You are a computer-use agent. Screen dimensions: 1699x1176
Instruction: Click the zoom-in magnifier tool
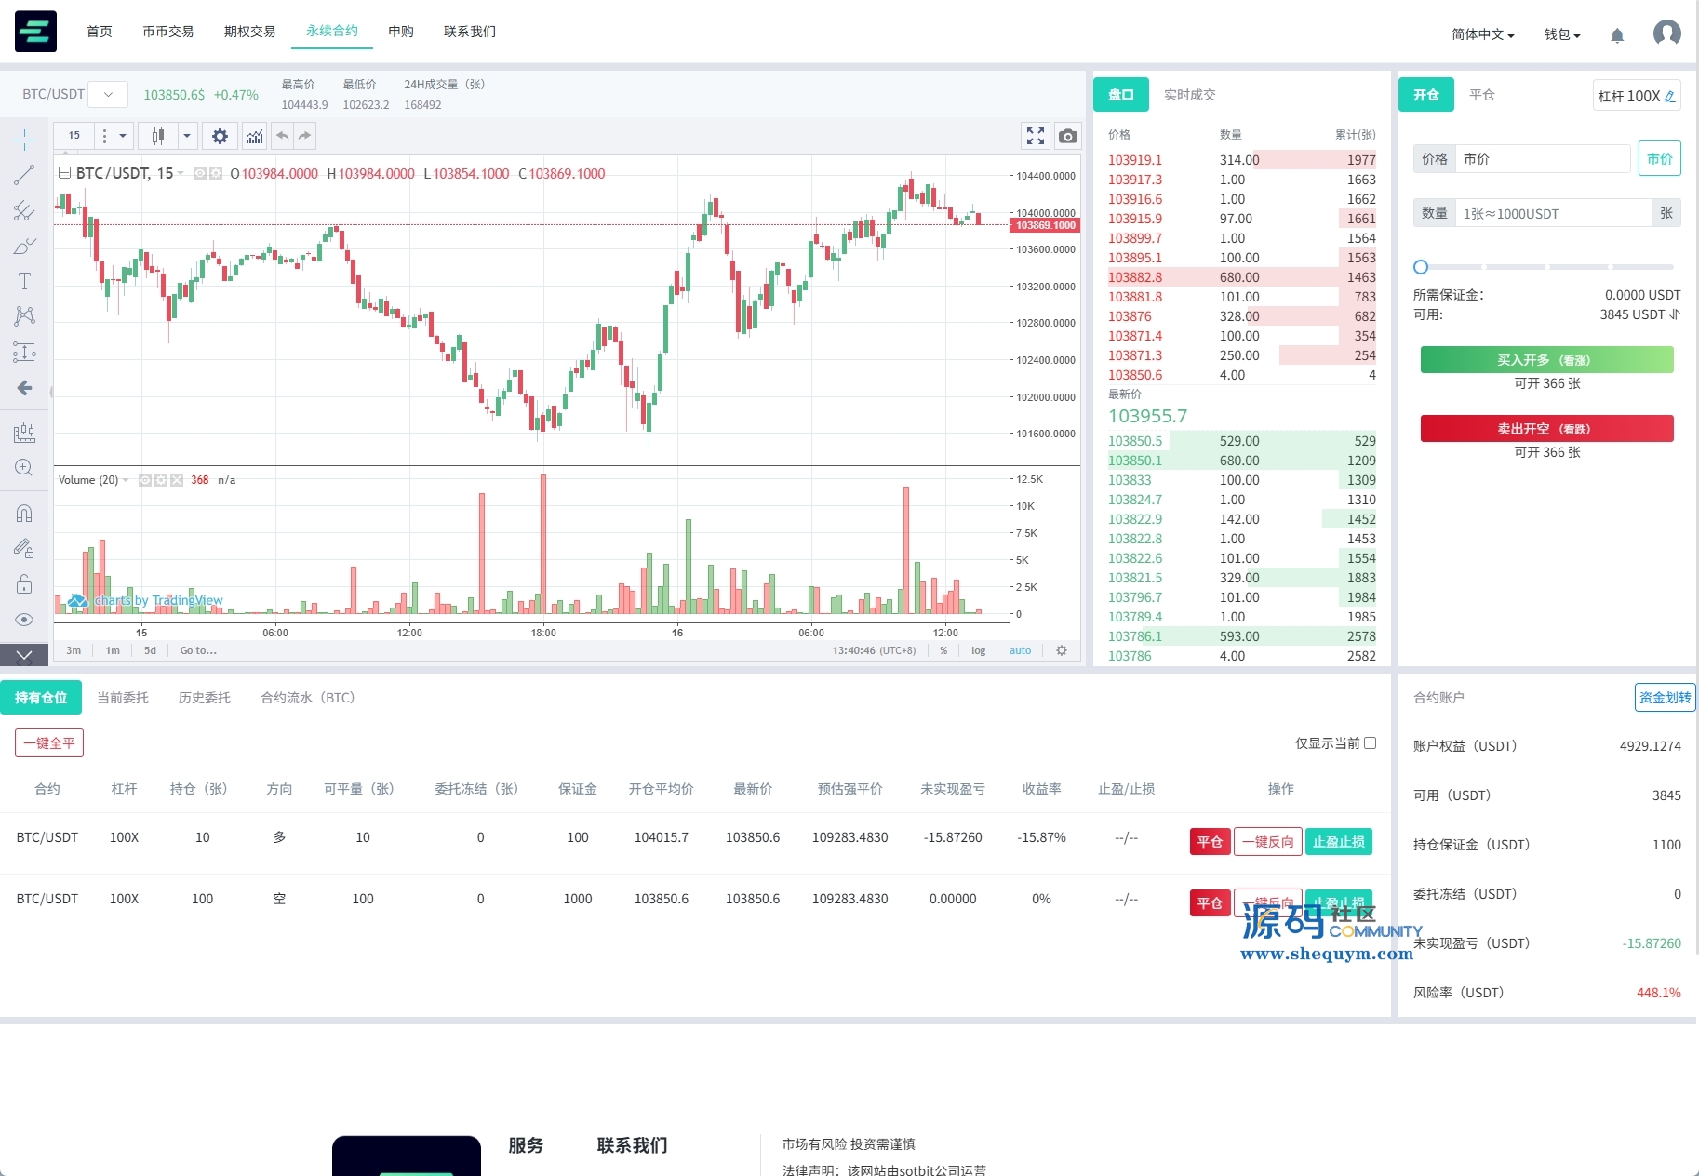pos(24,468)
